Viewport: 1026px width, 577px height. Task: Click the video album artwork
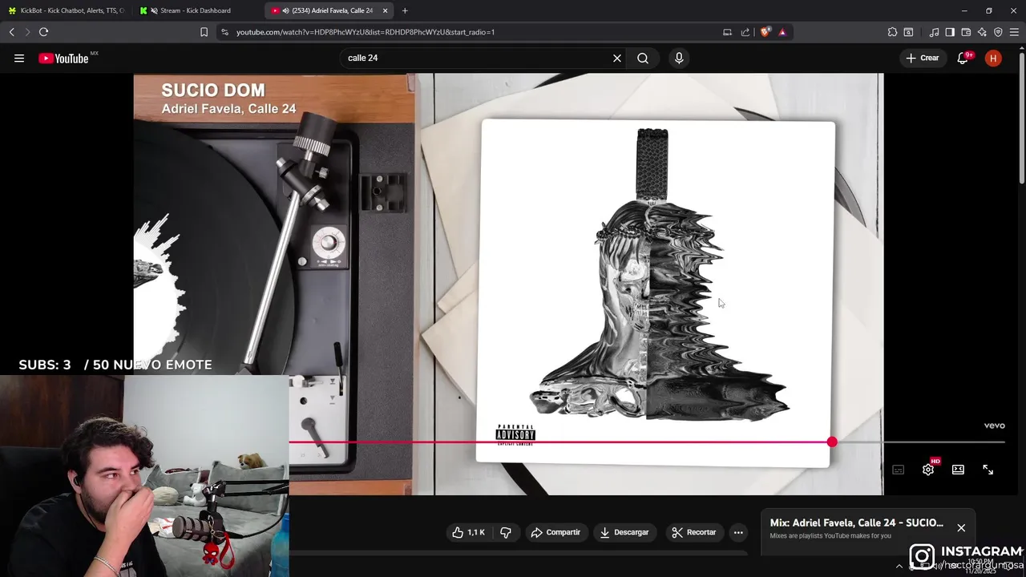656,293
